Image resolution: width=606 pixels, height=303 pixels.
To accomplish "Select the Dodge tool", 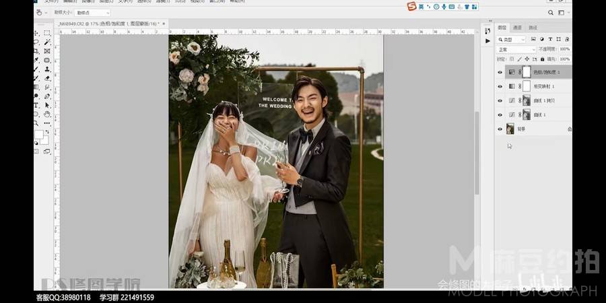I will 36,96.
